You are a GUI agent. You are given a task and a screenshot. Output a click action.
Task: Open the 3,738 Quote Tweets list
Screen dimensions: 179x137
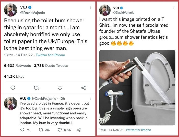pyautogui.click(x=51, y=65)
